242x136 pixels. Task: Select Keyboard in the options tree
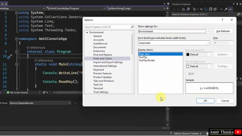pyautogui.click(x=98, y=70)
